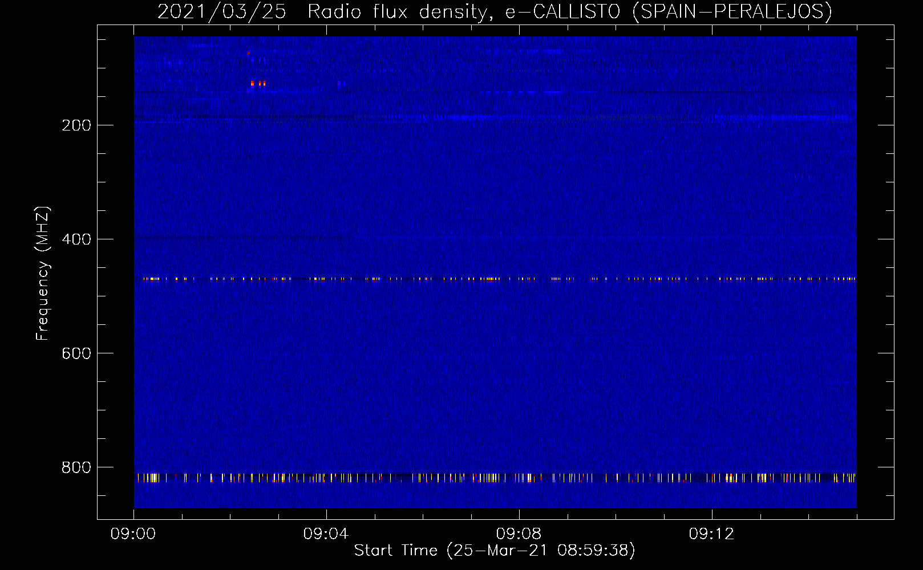Viewport: 923px width, 570px height.
Task: Click the 09:04 time tick label
Action: pos(326,534)
